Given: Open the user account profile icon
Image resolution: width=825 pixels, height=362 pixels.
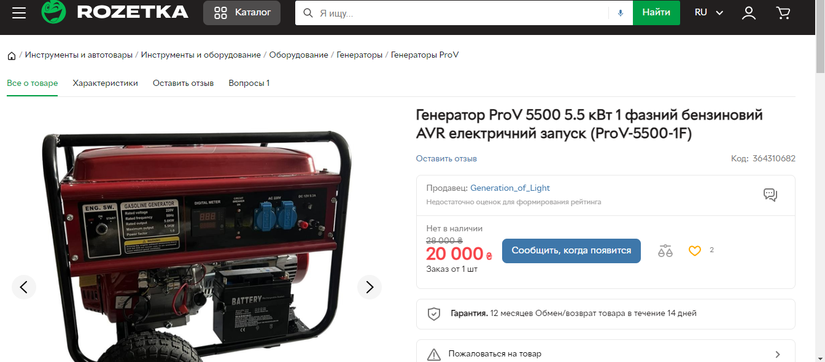Looking at the screenshot, I should 748,13.
